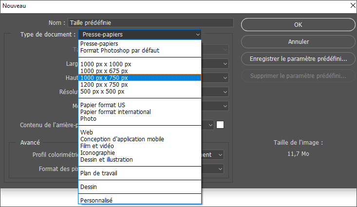Select the Personnalisé option
Screen dimensions: 357x207
pyautogui.click(x=96, y=200)
